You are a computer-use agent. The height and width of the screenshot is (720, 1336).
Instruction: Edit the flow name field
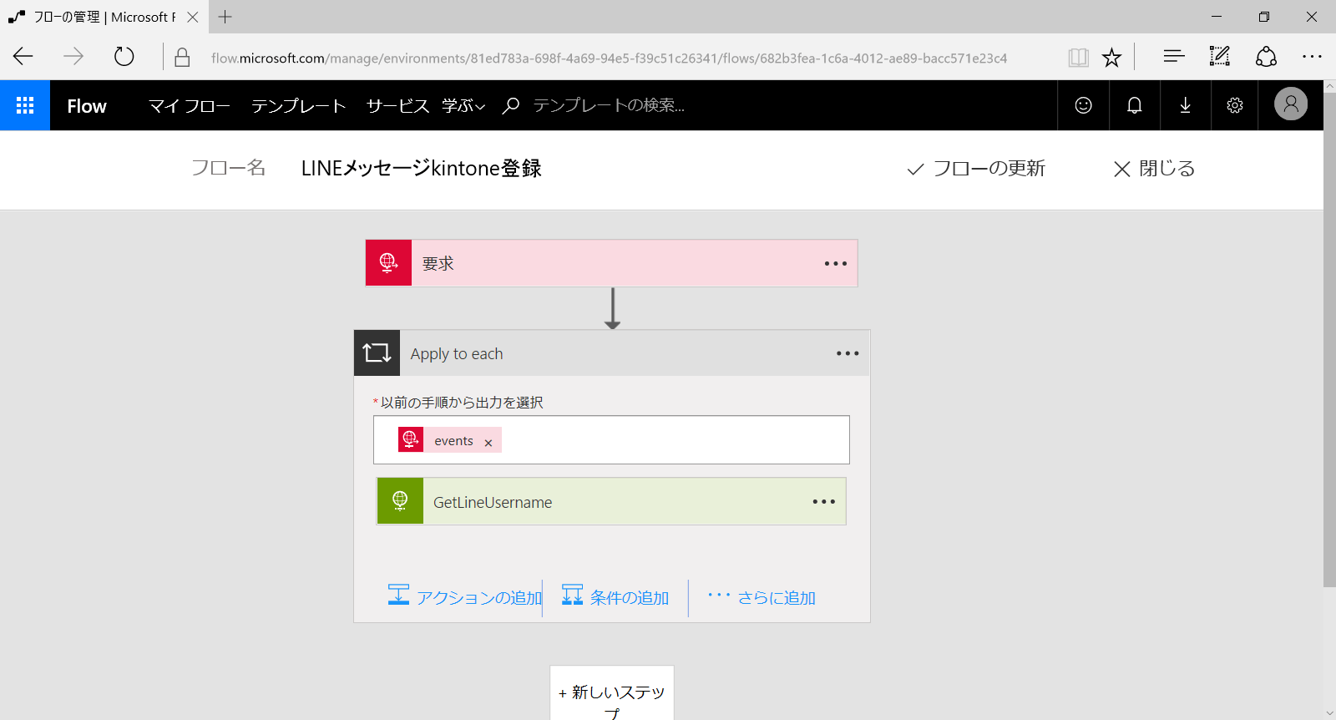click(x=422, y=169)
